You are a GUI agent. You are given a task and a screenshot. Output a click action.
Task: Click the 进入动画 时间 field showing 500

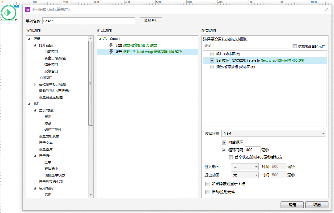(x=279, y=167)
